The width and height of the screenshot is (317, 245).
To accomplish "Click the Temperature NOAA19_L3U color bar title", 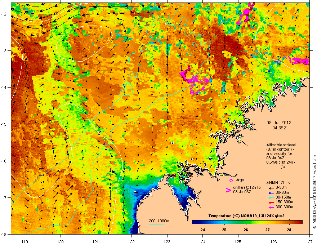I will coord(246,216).
